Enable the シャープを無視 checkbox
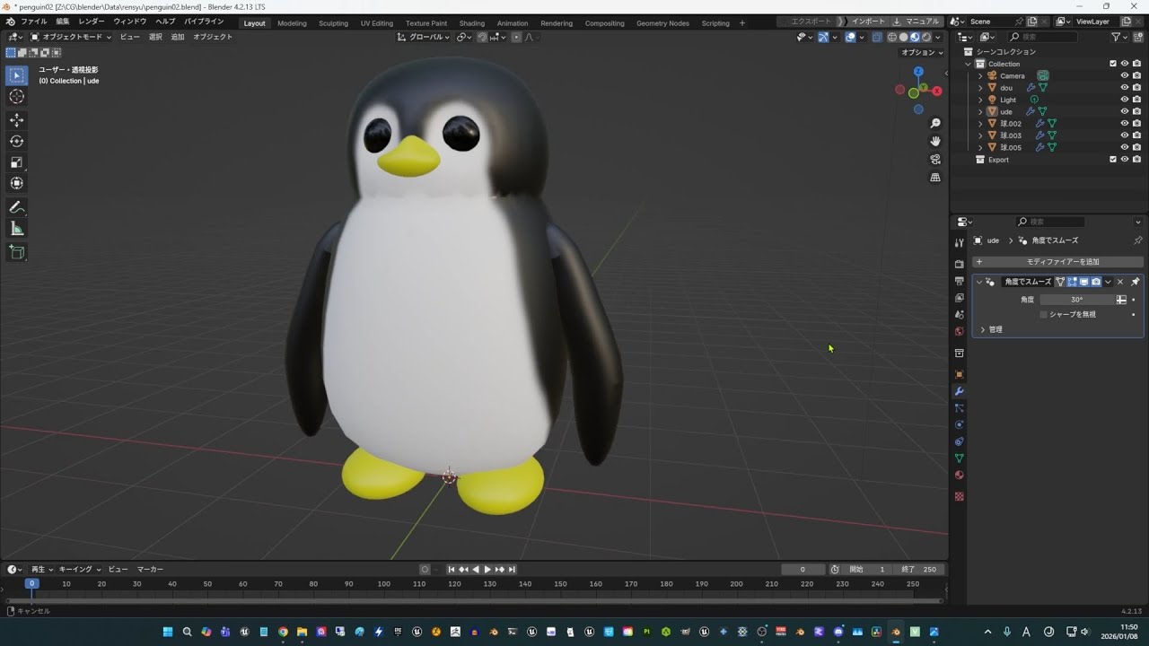The image size is (1149, 646). [x=1043, y=314]
